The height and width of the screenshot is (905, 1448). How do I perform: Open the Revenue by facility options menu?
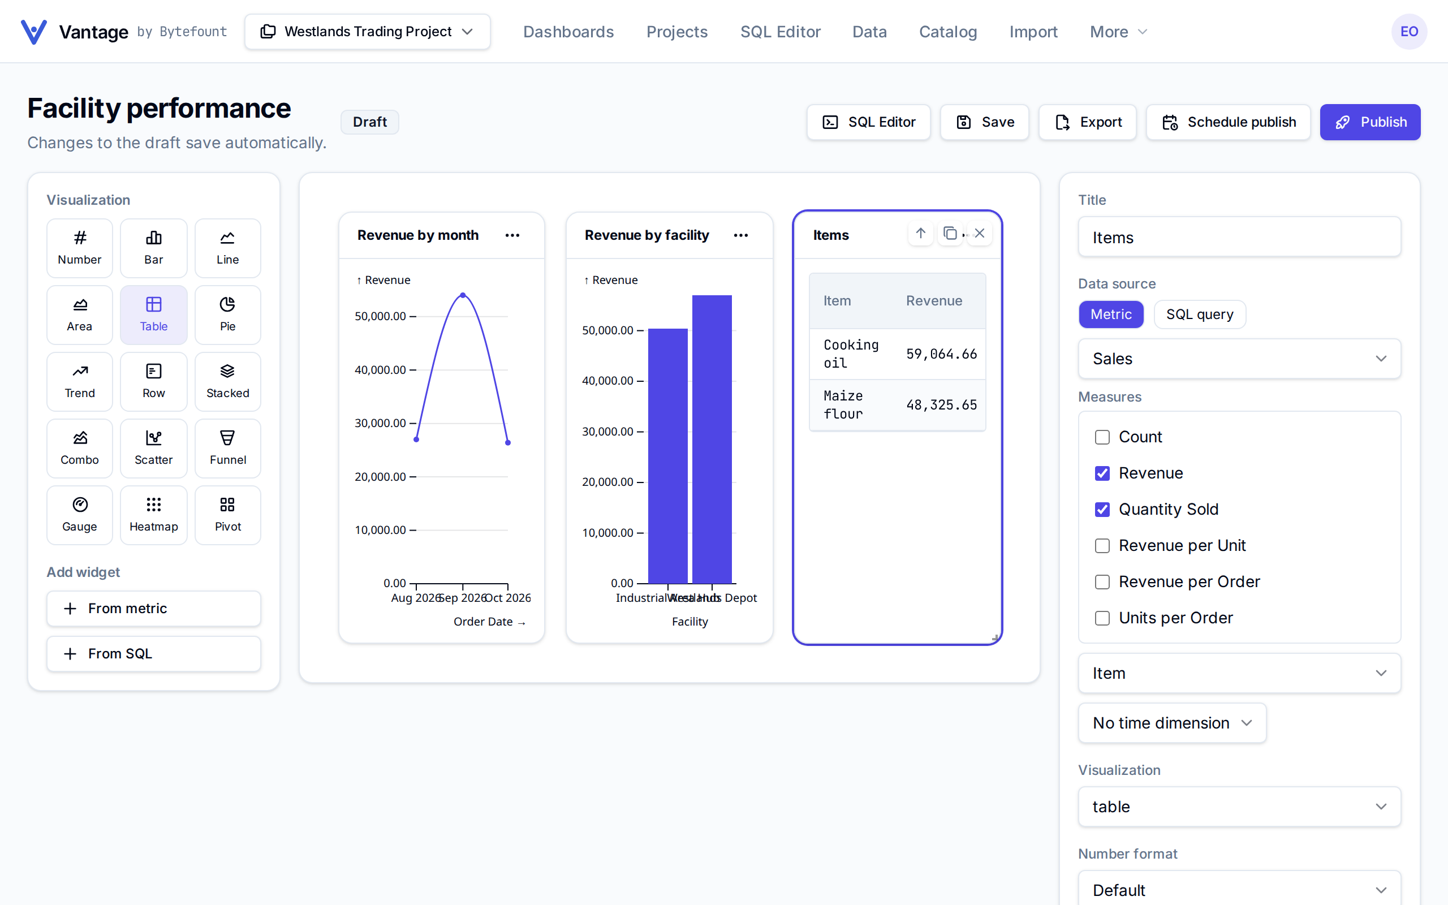click(x=741, y=235)
